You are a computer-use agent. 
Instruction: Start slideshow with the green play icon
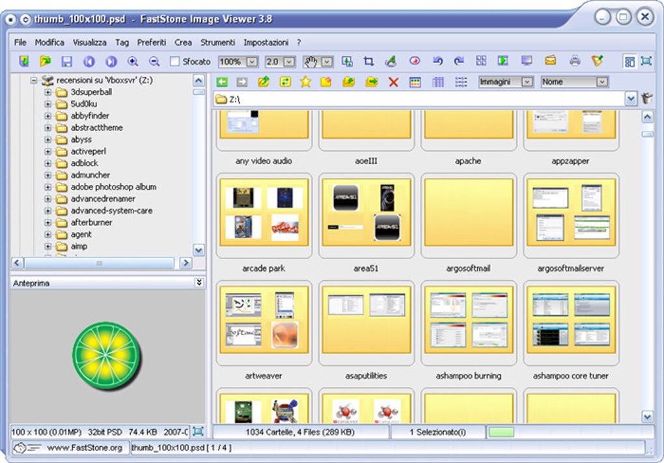pos(503,61)
